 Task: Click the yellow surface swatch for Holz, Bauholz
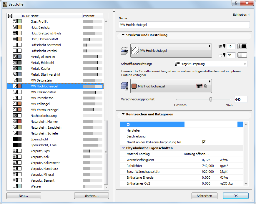pos(19,27)
